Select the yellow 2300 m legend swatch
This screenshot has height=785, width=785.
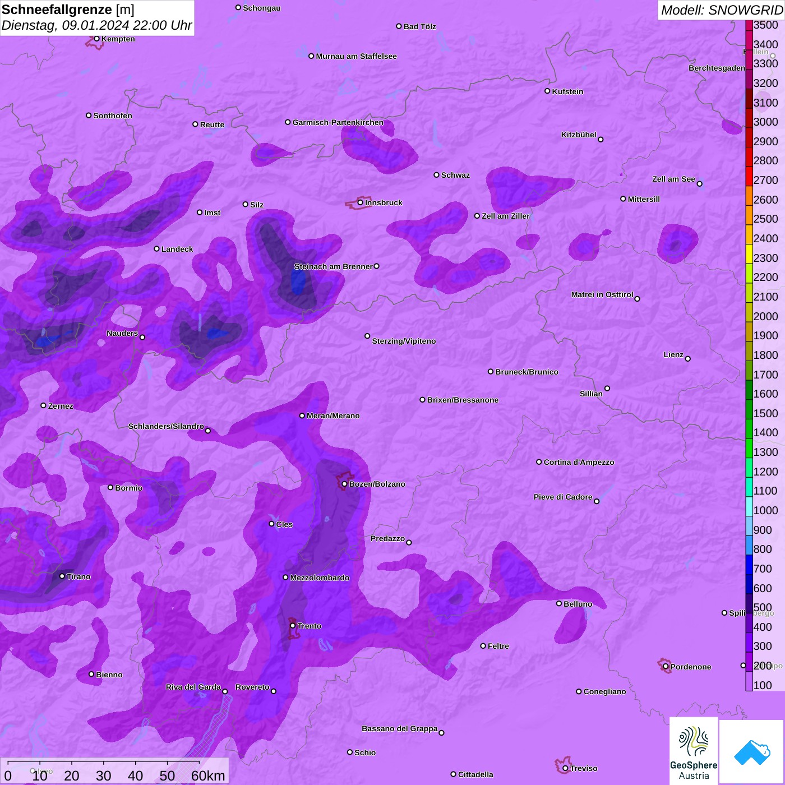[x=749, y=253]
